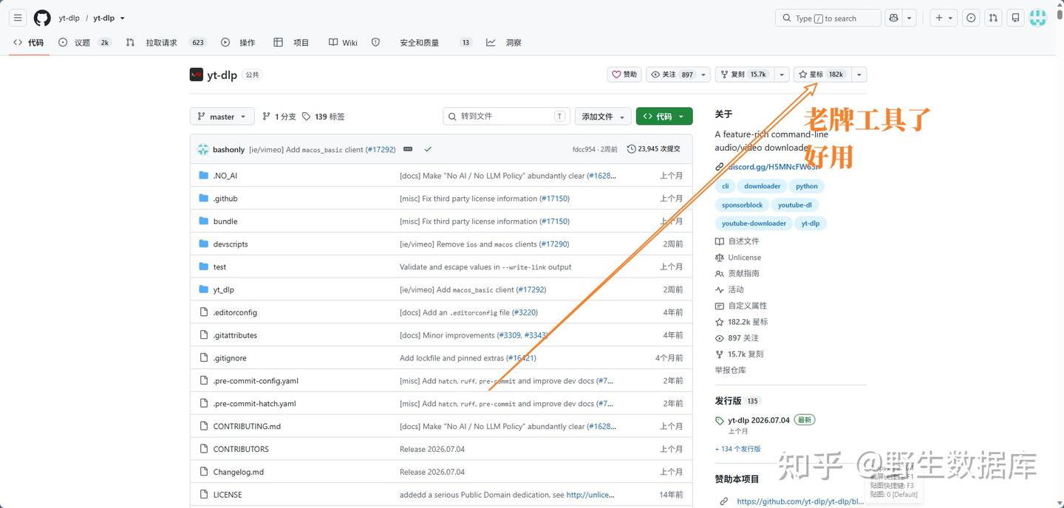Viewport: 1064px width, 508px height.
Task: Select the python topic tag
Action: point(807,187)
